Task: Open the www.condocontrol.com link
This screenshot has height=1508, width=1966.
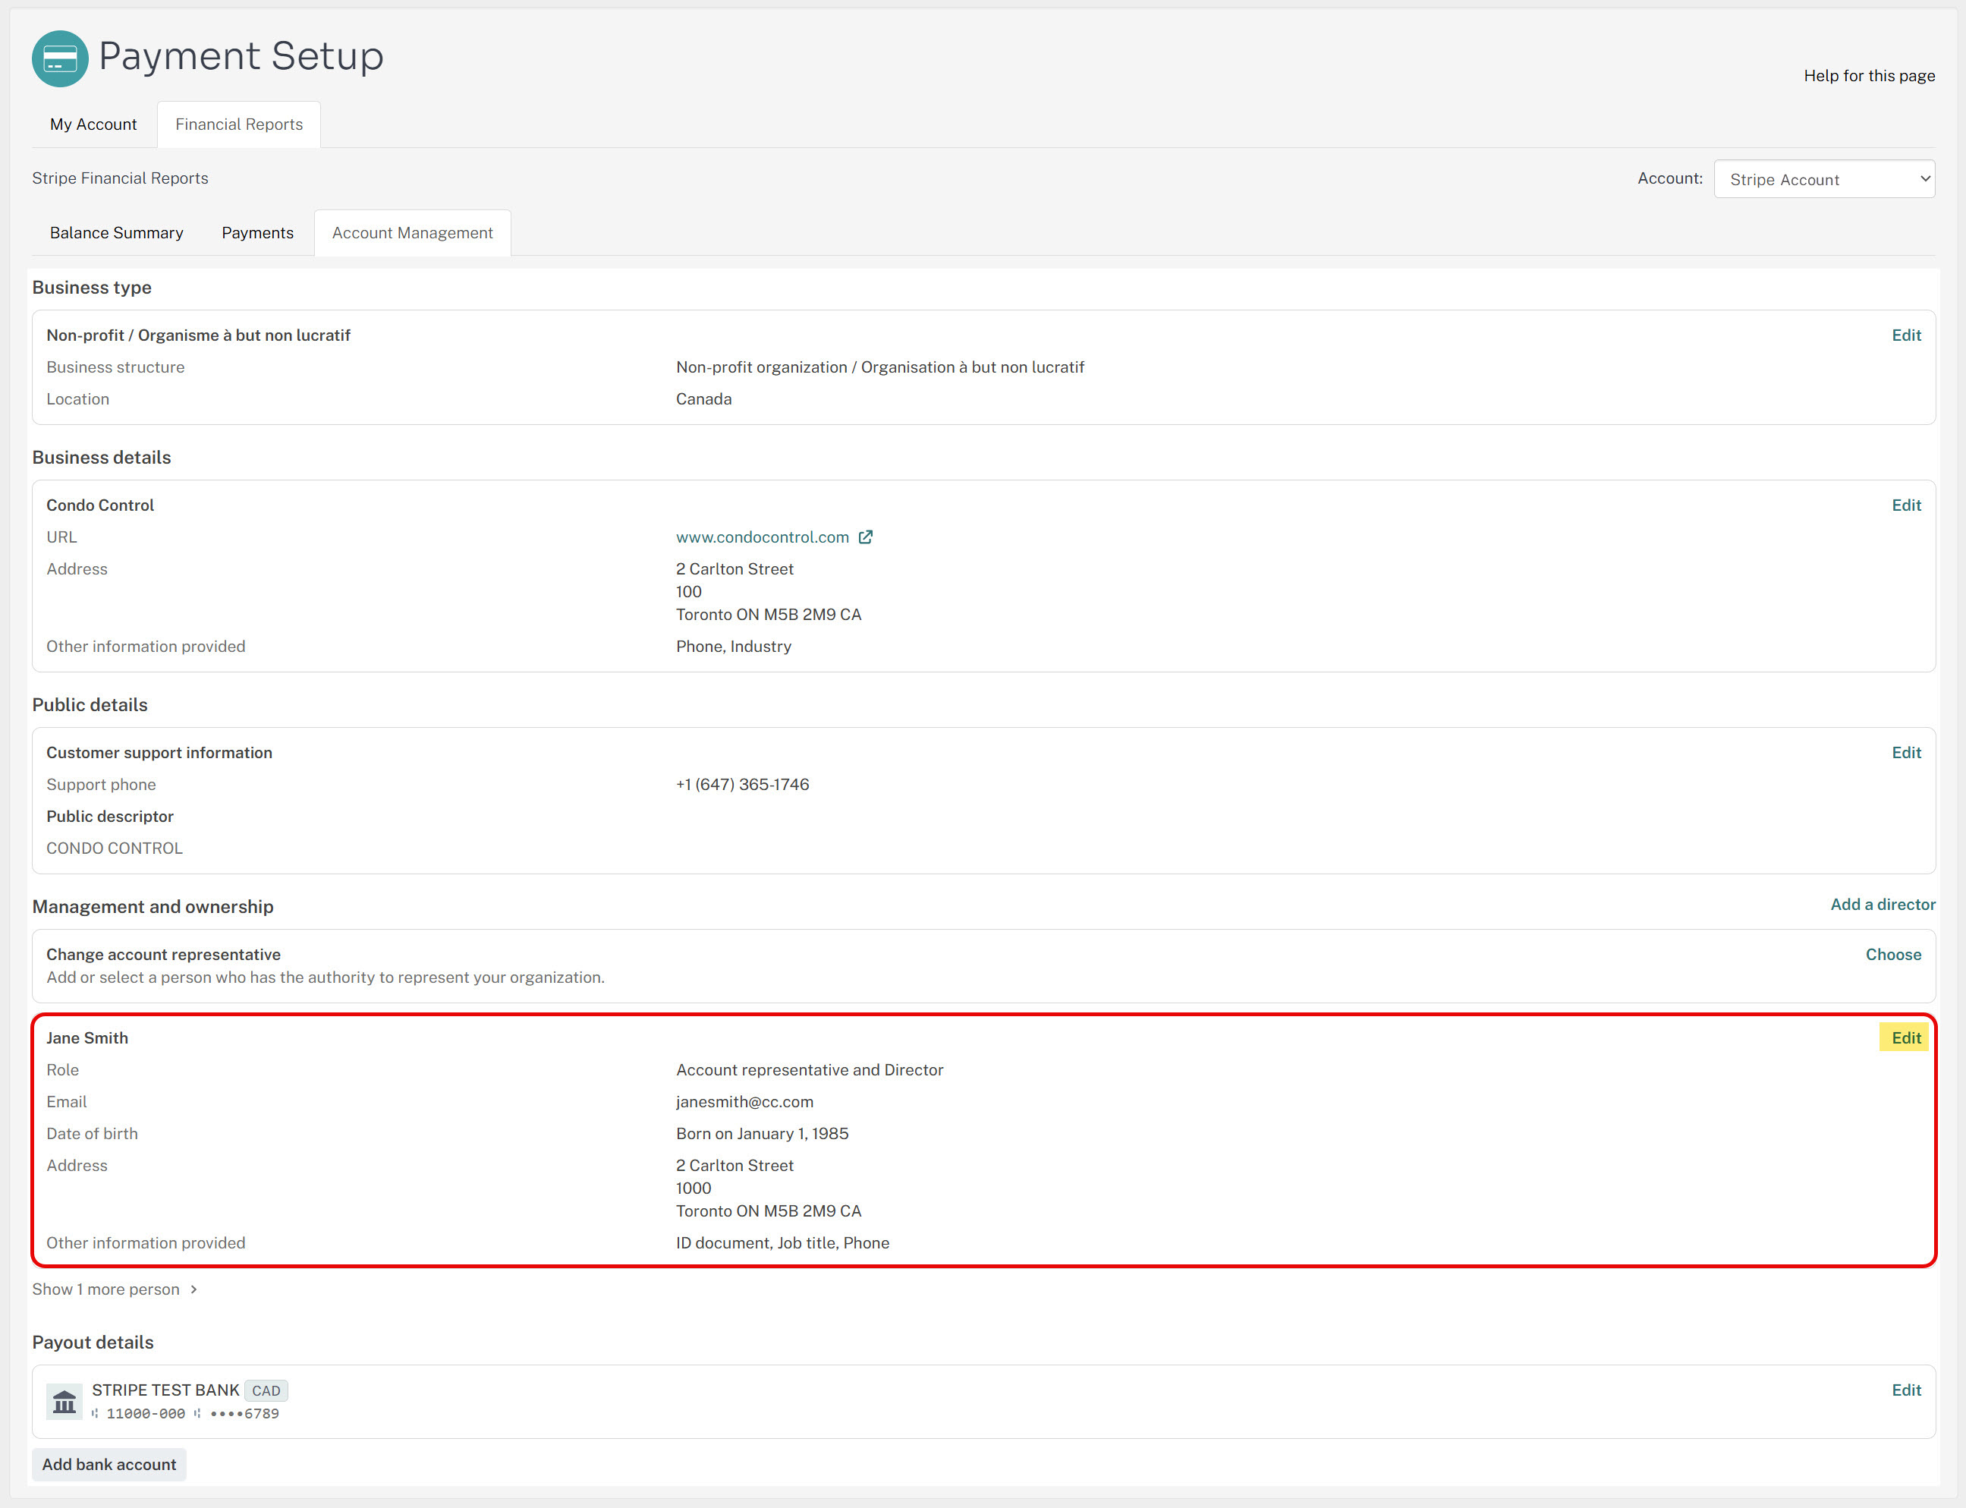Action: [762, 537]
